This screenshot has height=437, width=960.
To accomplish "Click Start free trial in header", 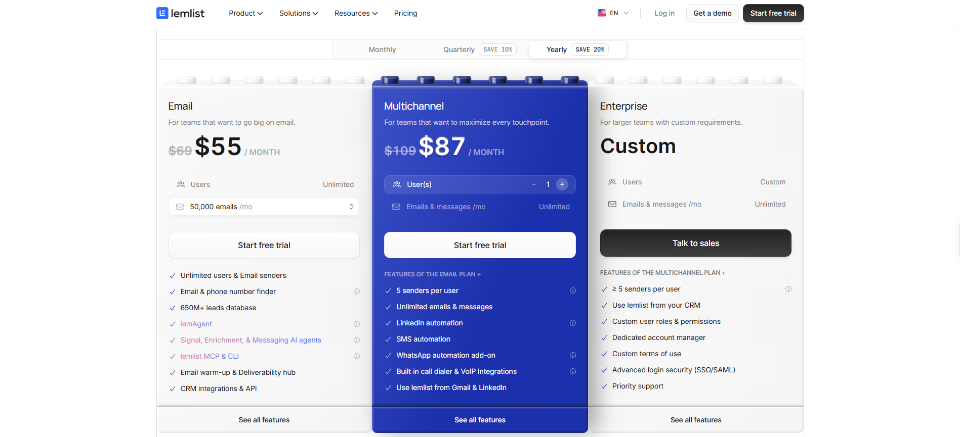I will point(773,13).
